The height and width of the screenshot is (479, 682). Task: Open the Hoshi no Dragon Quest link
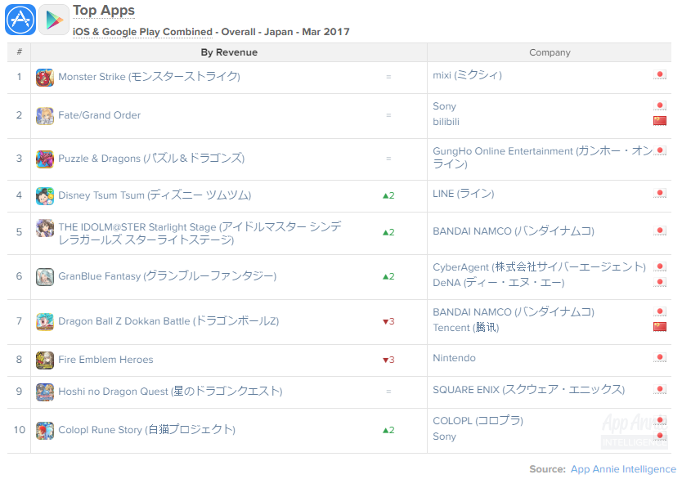pos(170,392)
